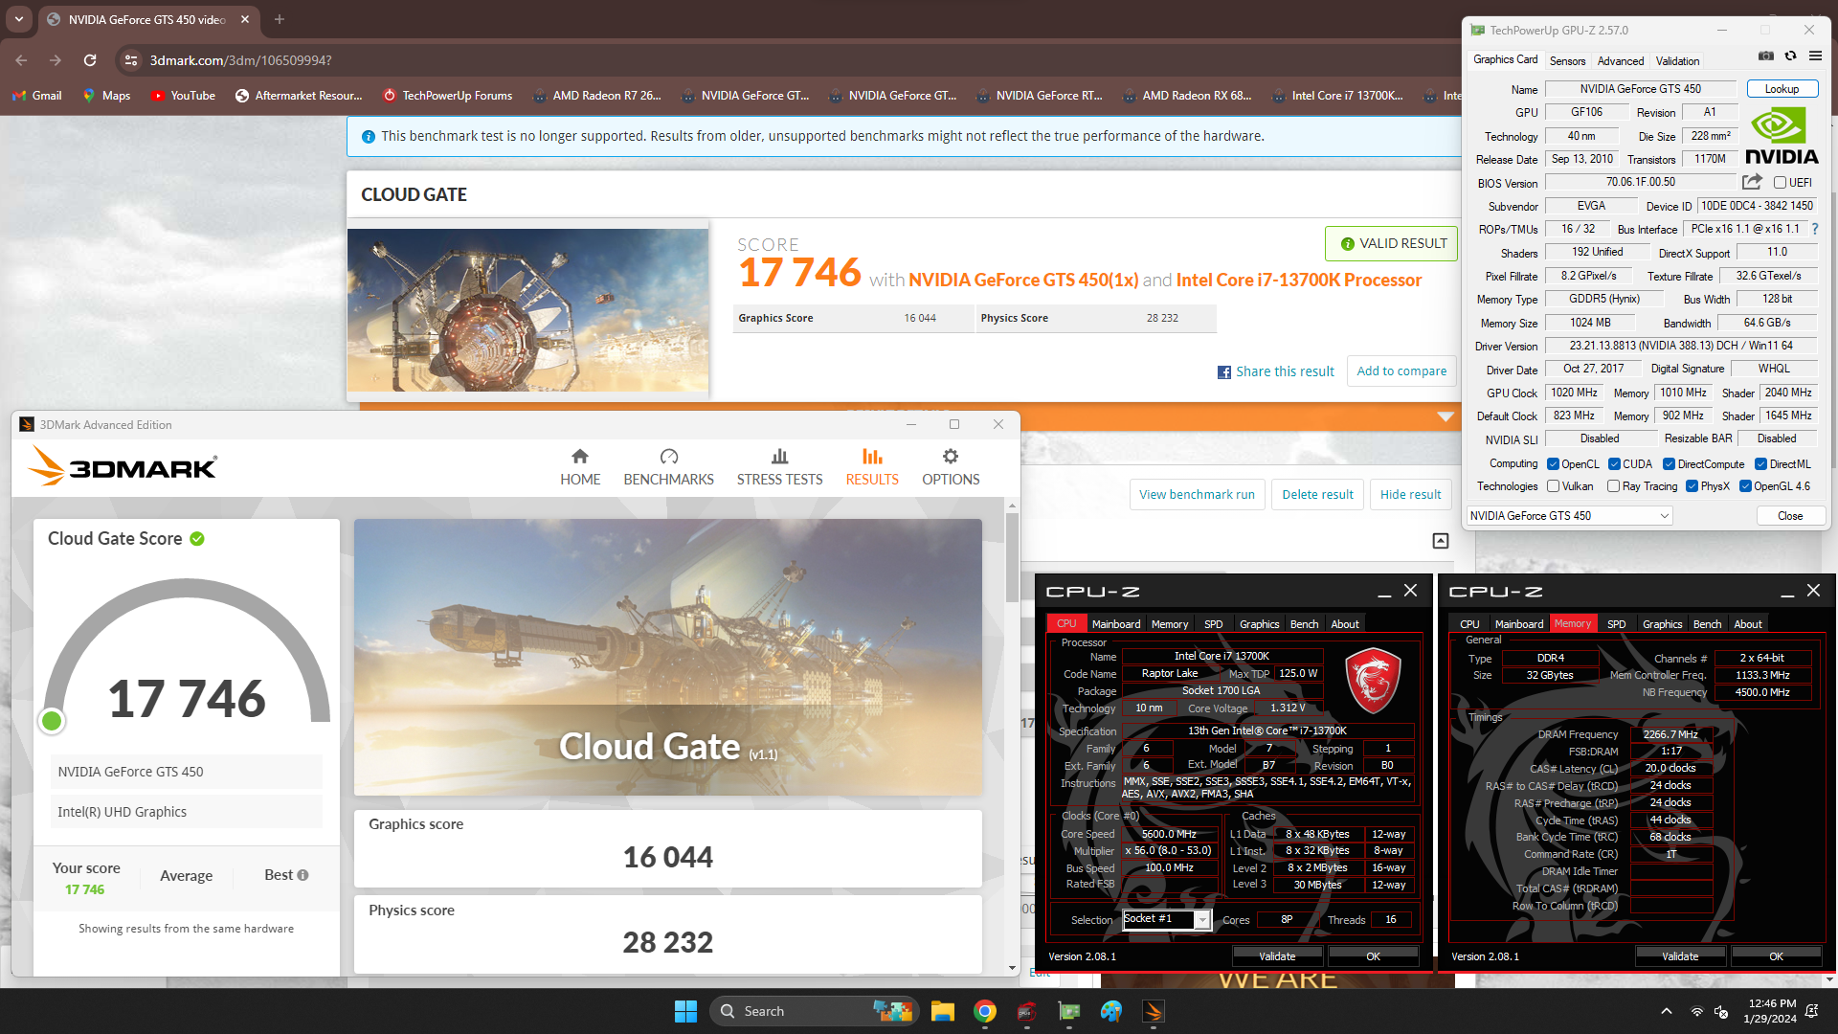Open the browser tab list chevron
This screenshot has width=1838, height=1034.
pos(19,19)
